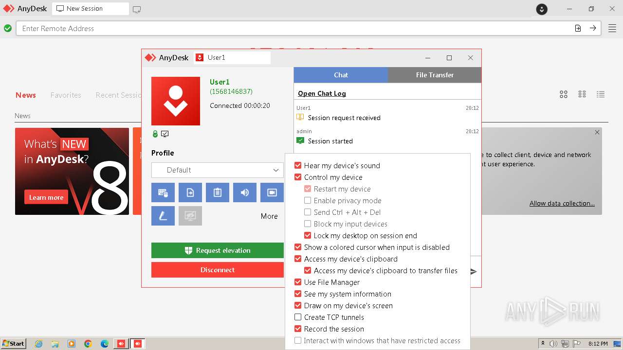The height and width of the screenshot is (350, 623).
Task: Select the New Session tab
Action: (x=91, y=9)
